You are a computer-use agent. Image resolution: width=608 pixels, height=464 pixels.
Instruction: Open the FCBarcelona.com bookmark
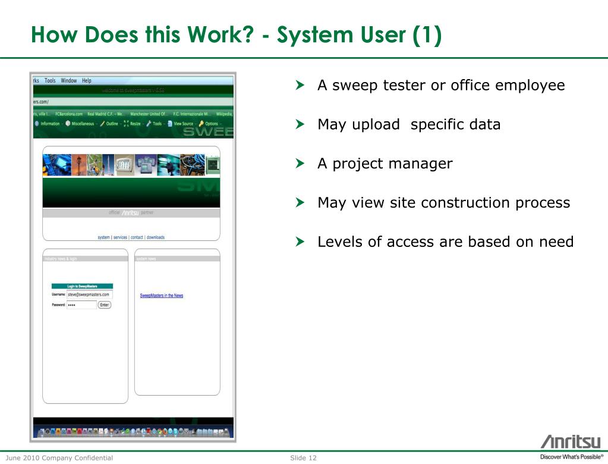coord(68,114)
